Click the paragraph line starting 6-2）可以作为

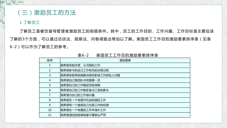click(x=40, y=47)
